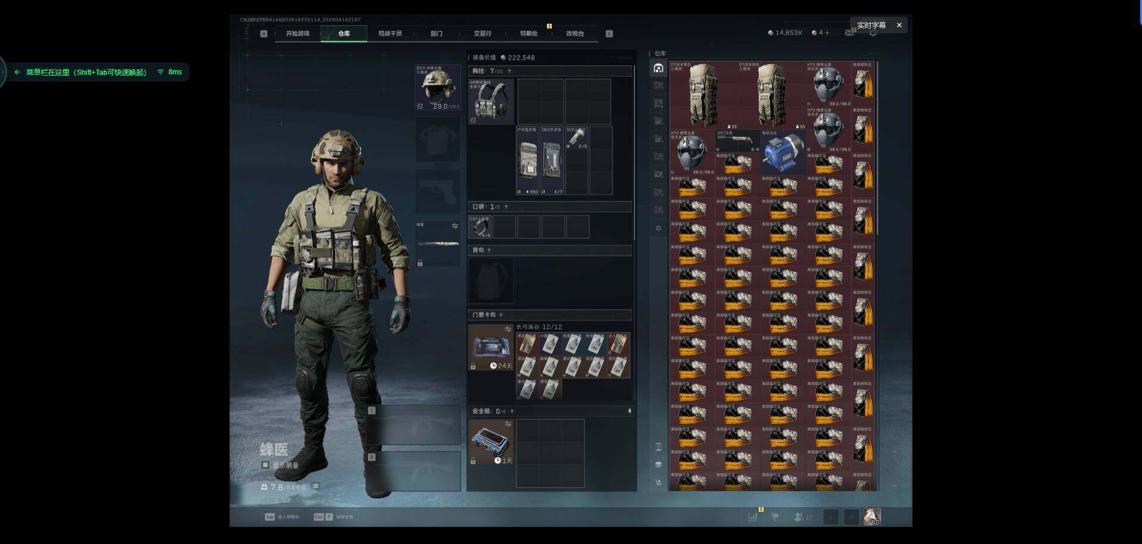Click the stash scrollbar

click(x=877, y=149)
